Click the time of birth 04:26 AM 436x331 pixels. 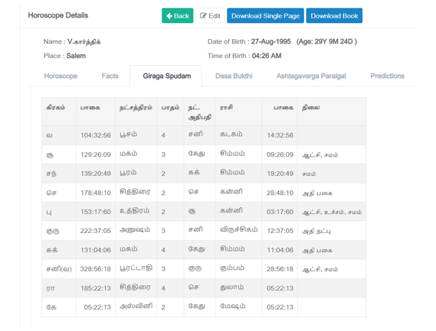pos(267,56)
